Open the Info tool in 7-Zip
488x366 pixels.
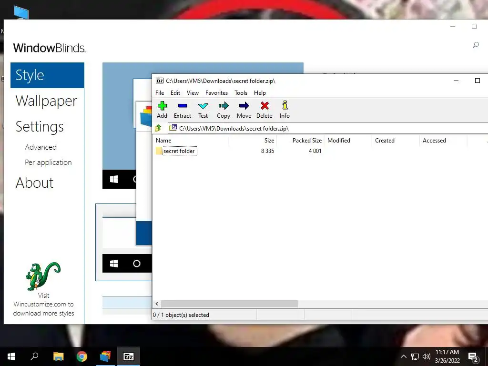pyautogui.click(x=285, y=110)
